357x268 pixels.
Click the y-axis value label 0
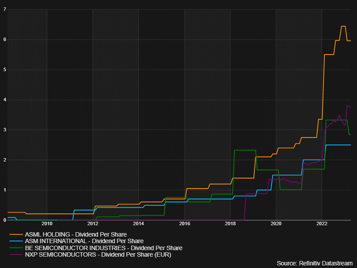click(5, 220)
